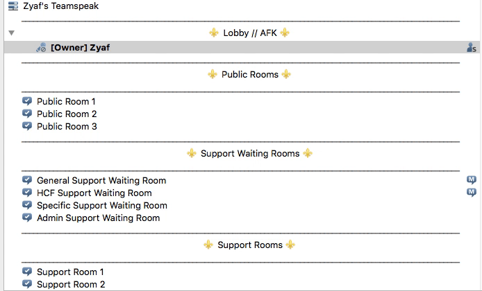Collapse the Lobby // AFK channel triangle

(11, 33)
